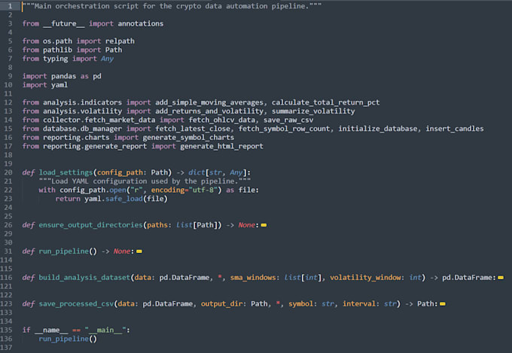Image resolution: width=512 pixels, height=353 pixels.
Task: Click 'generate_html_report' import name
Action: click(221, 146)
